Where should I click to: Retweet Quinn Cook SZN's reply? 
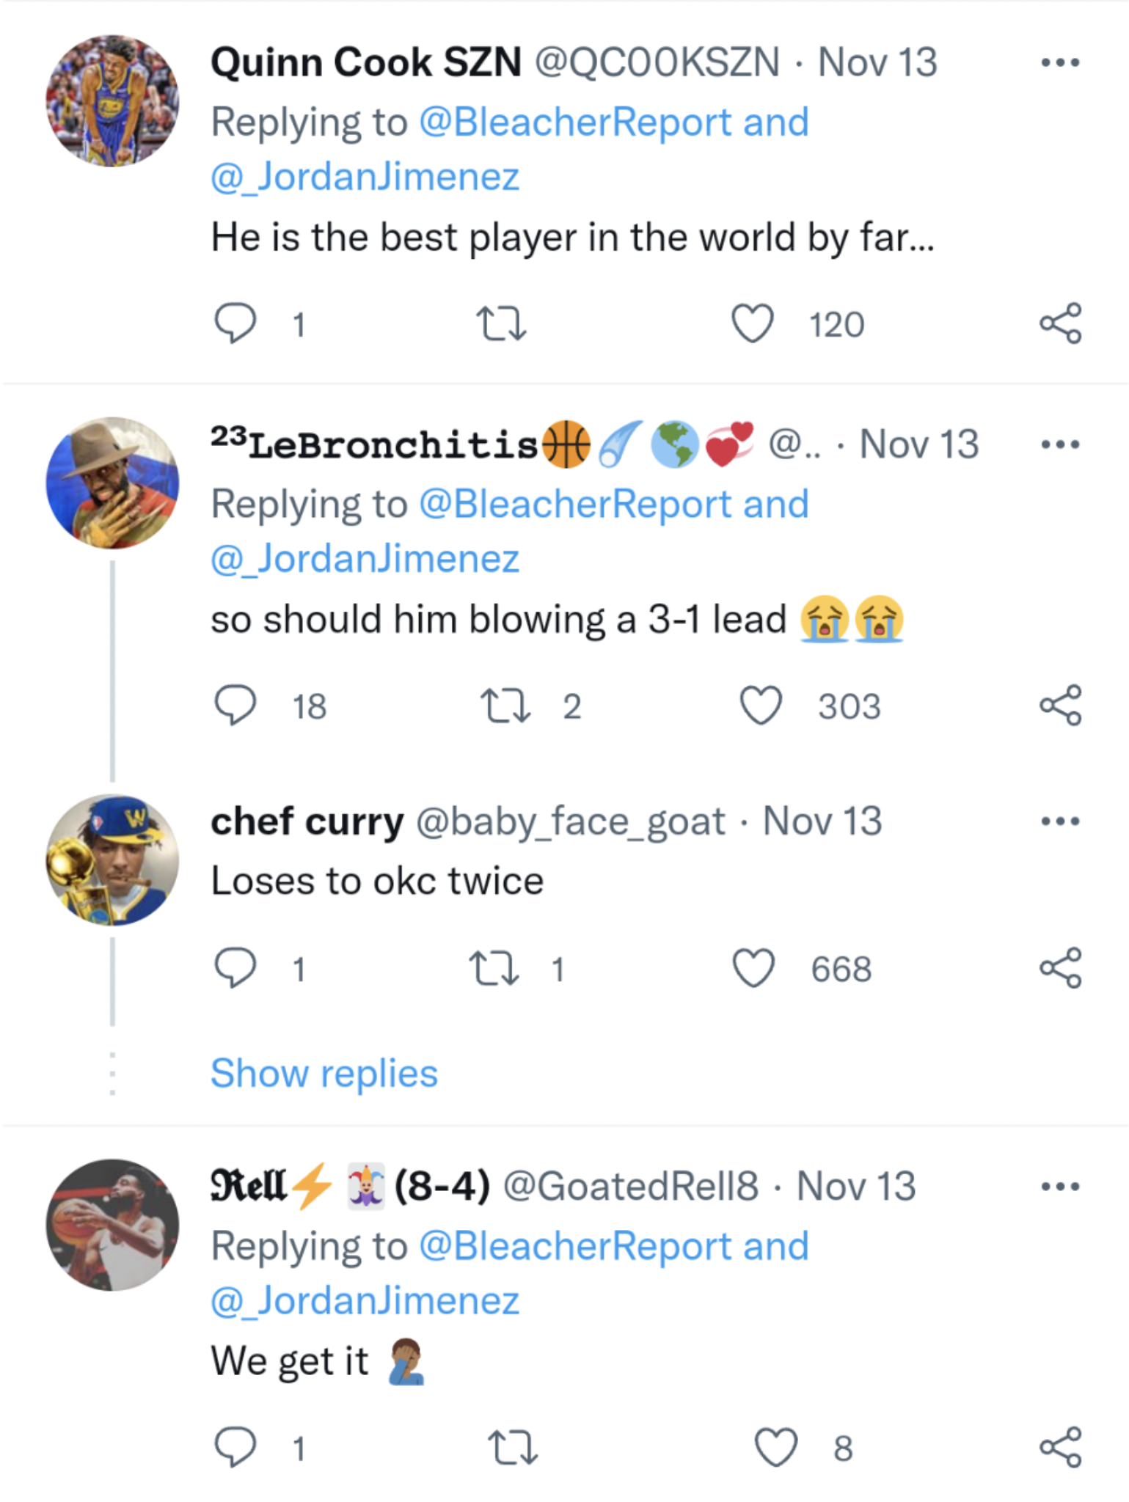click(501, 323)
